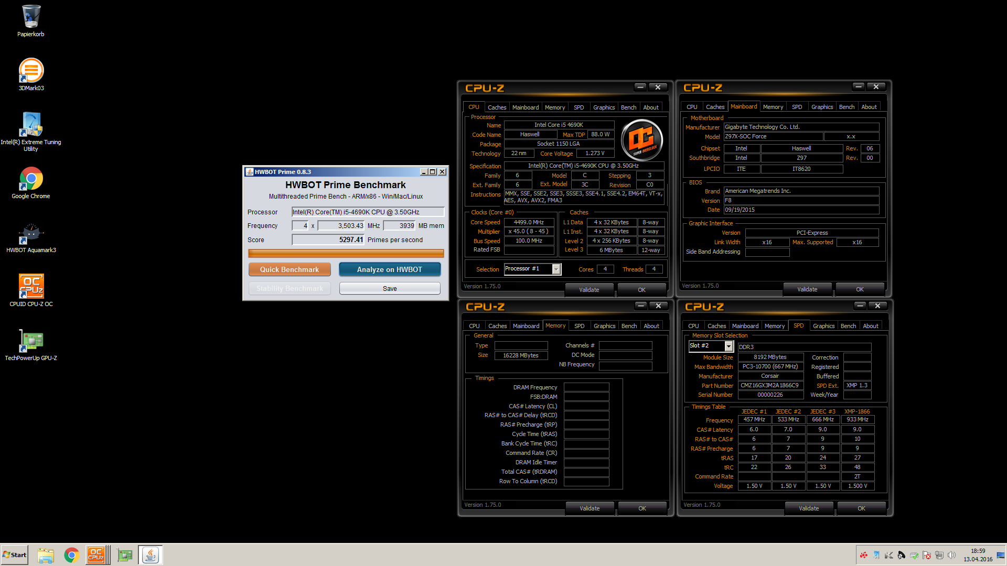The width and height of the screenshot is (1007, 566).
Task: Click the safely remove hardware tray icon
Action: [914, 555]
